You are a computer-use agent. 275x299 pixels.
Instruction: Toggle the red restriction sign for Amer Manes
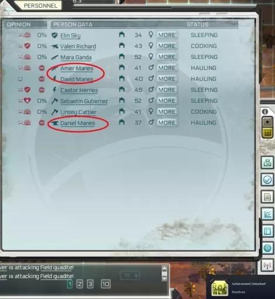point(42,68)
